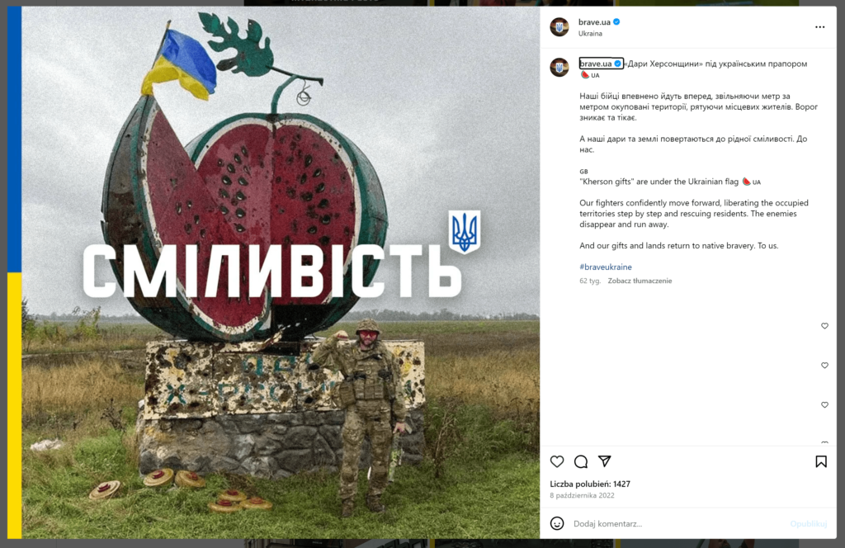The width and height of the screenshot is (845, 548).
Task: Click the watermelon monument photo
Action: click(281, 272)
